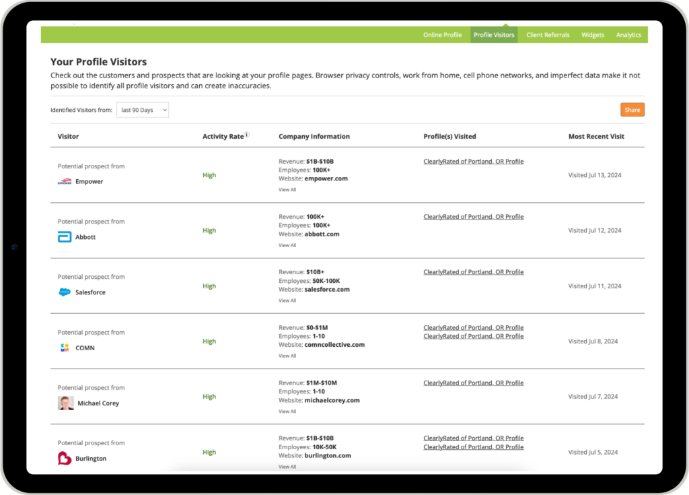Click the Activity Rate column header
The width and height of the screenshot is (689, 495).
(x=223, y=137)
